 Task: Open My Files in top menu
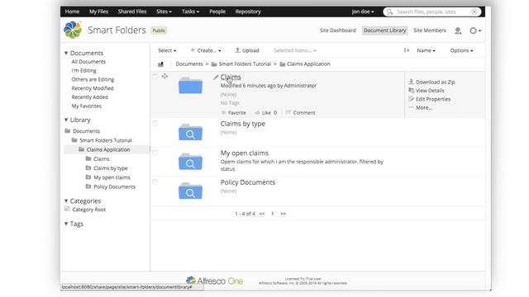[99, 12]
